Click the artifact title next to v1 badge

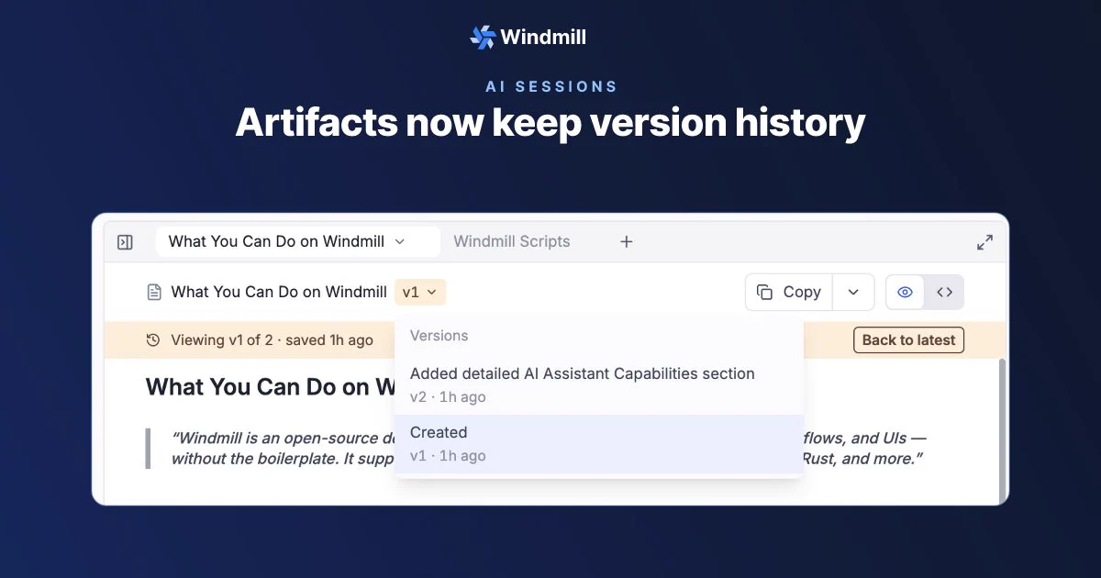point(279,292)
